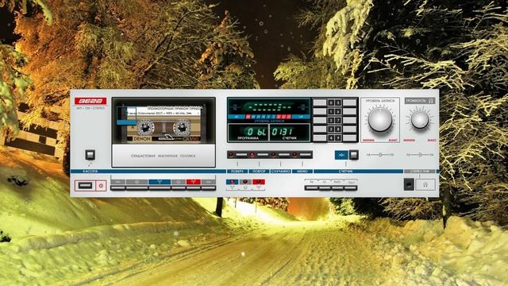The width and height of the screenshot is (508, 286).
Task: Click the Громкость volume knob
Action: pyautogui.click(x=420, y=120)
